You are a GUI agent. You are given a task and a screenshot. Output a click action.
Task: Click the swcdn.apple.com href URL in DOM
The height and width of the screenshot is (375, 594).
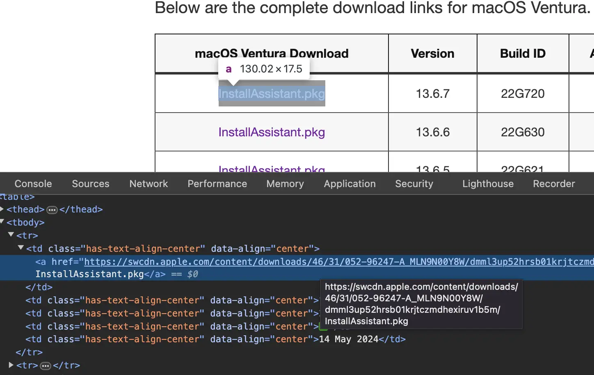click(x=339, y=262)
